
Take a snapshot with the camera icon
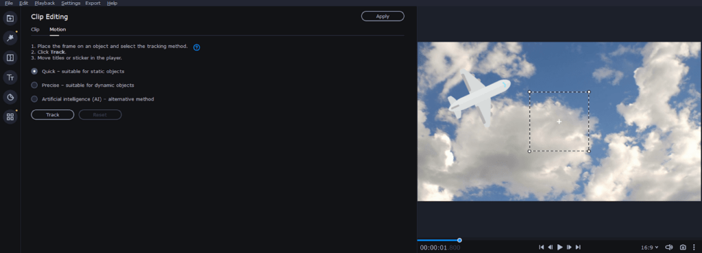coord(683,248)
